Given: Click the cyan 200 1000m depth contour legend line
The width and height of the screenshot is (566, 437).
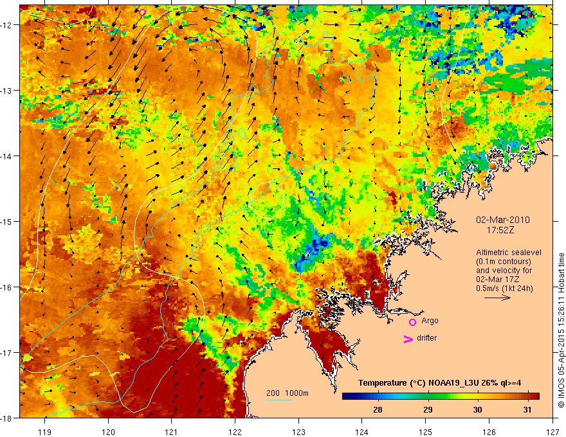Looking at the screenshot, I should (279, 400).
